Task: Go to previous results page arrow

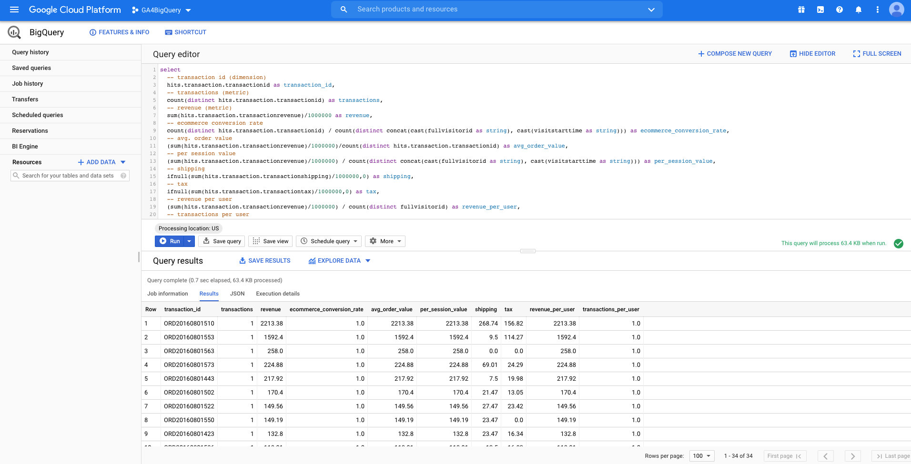Action: 826,456
